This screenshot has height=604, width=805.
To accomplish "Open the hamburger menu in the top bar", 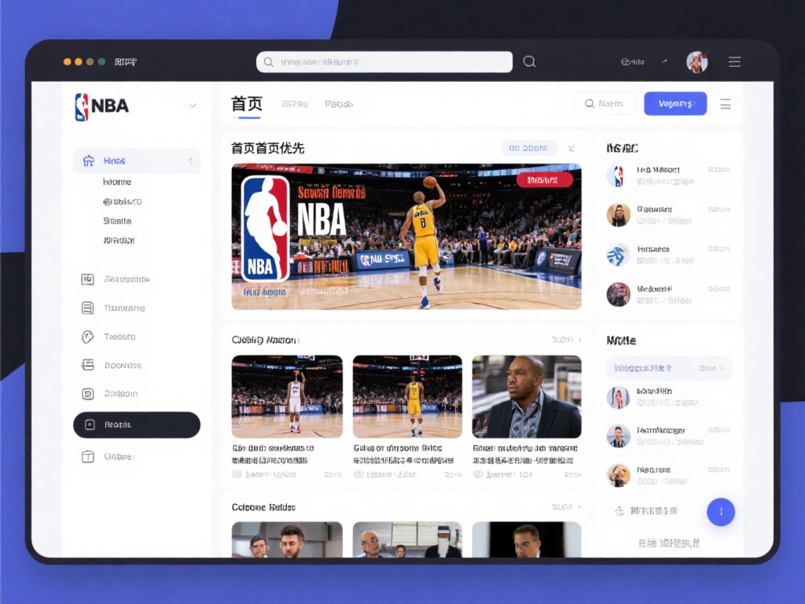I will (x=734, y=62).
